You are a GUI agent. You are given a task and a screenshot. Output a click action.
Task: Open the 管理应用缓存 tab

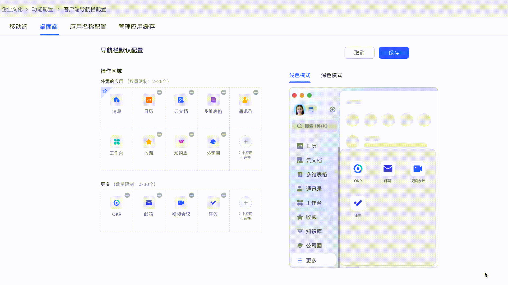(x=137, y=27)
